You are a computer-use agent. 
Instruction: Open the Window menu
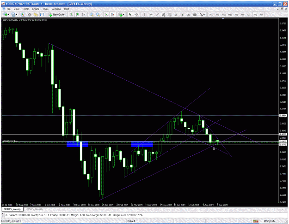[x=56, y=9]
